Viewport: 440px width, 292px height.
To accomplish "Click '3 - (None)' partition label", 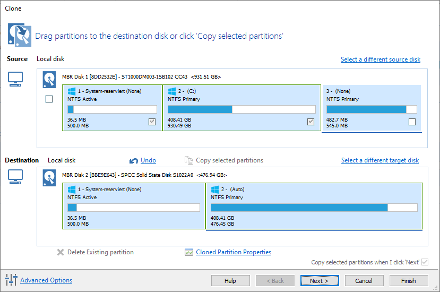I will pos(338,91).
